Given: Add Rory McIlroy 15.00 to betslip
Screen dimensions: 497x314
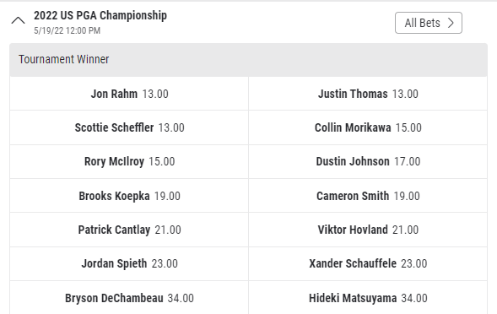Looking at the screenshot, I should point(129,161).
